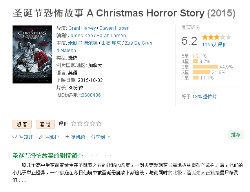Click the plus icon for 提问题
Image resolution: width=250 pixels, height=192 pixels.
[x=67, y=137]
